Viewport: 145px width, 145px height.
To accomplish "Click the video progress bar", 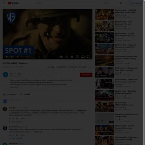I will pos(47,54).
